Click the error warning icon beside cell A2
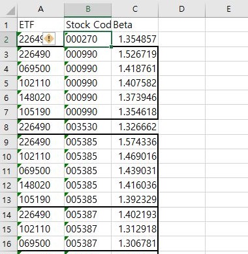The image size is (248, 254). (49, 39)
